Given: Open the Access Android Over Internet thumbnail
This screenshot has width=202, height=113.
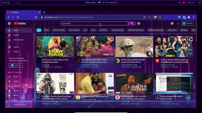Looking at the screenshot, I should [174, 83].
